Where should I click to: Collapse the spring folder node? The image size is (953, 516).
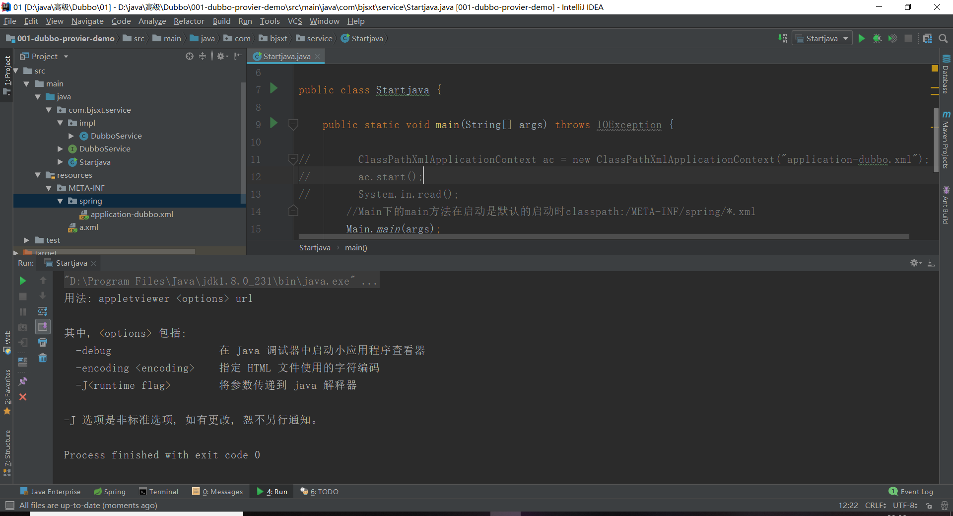point(60,201)
